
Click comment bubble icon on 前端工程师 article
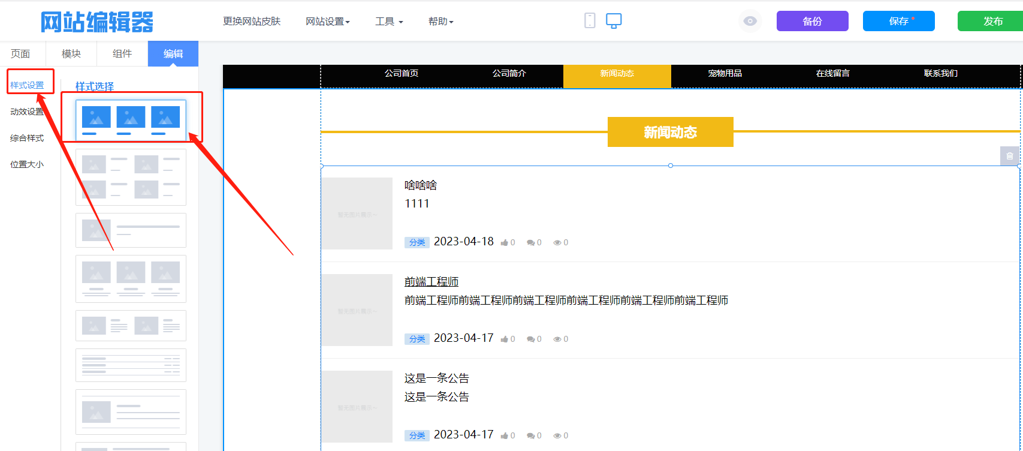(530, 339)
